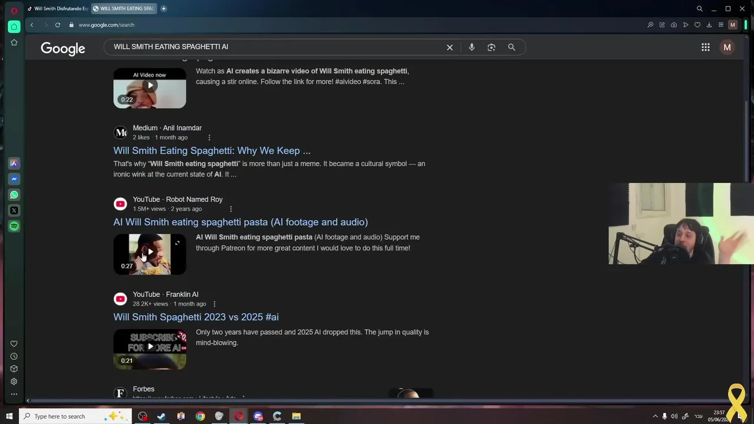Search by image with Google Lens icon
The width and height of the screenshot is (754, 424).
tap(491, 47)
